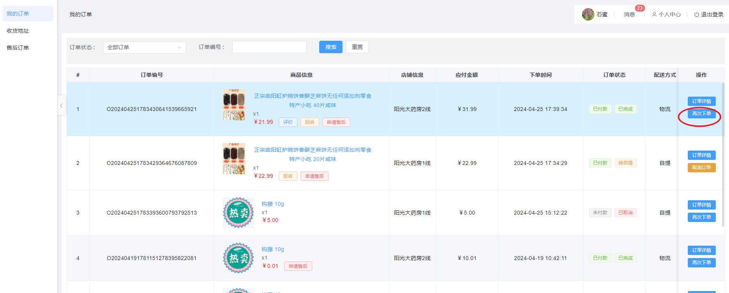Screen dimensions: 729x293
Task: Click order number O202404251783393600793792513
Action: pos(152,213)
